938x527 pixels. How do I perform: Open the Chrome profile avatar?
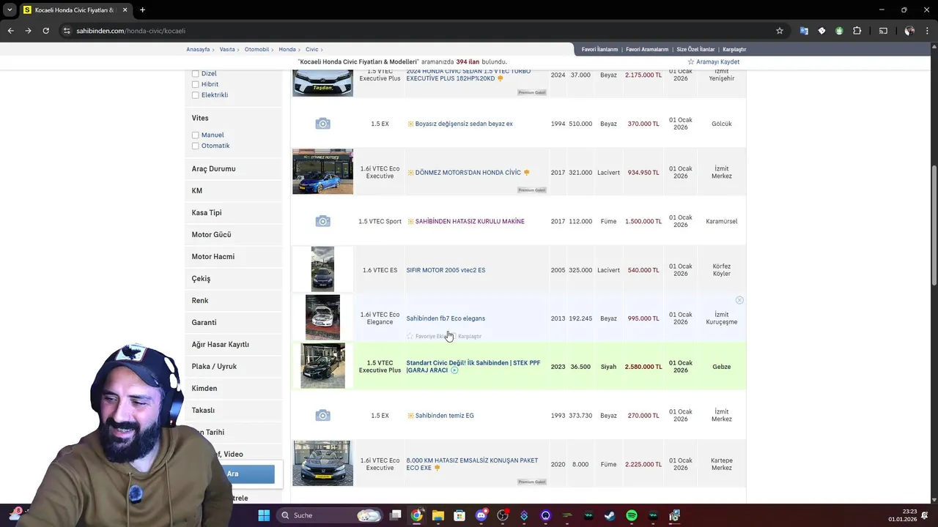[x=909, y=31]
